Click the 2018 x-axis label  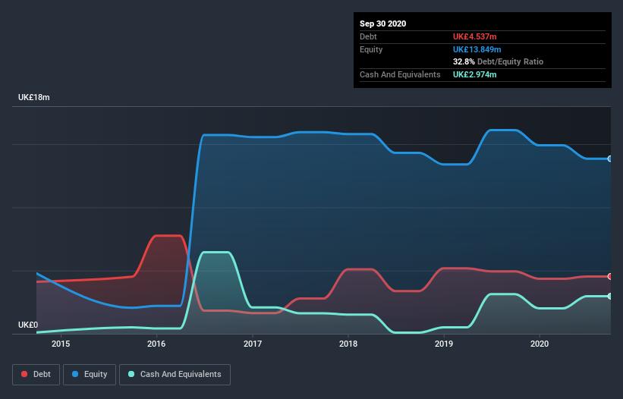pyautogui.click(x=348, y=344)
